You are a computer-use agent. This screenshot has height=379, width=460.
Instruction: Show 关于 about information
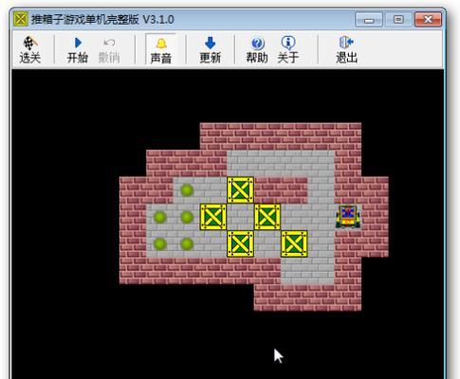[x=288, y=50]
